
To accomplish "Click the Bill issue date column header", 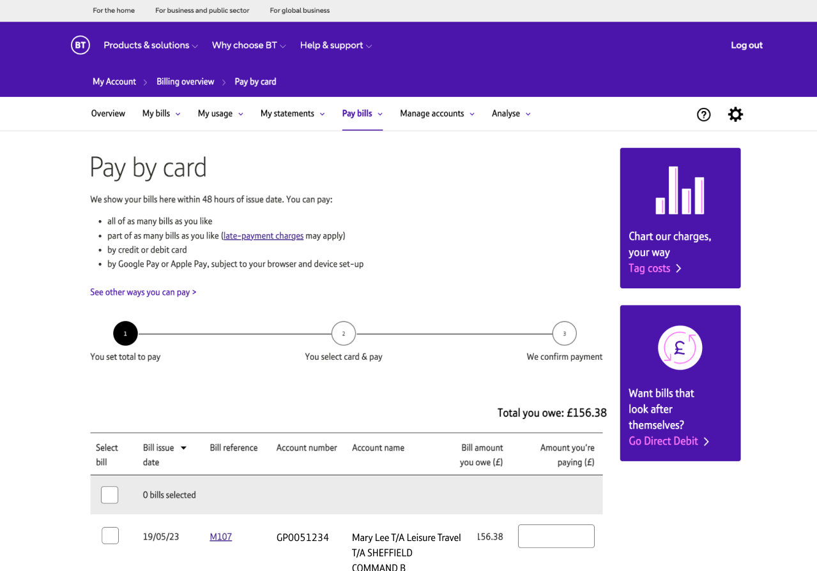I will (x=158, y=455).
